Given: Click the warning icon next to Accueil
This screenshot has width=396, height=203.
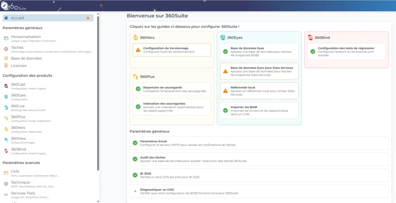Looking at the screenshot, I should tap(88, 18).
